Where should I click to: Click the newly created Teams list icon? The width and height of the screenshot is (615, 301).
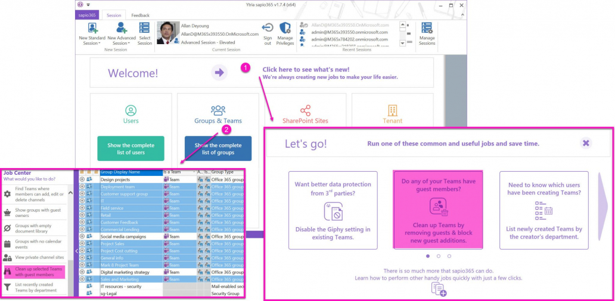click(x=543, y=211)
